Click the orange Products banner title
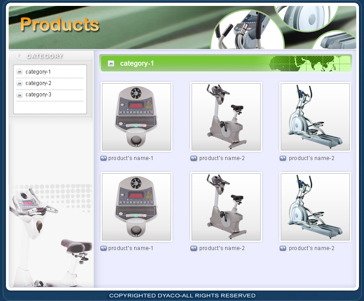Image resolution: width=364 pixels, height=301 pixels. pos(60,25)
